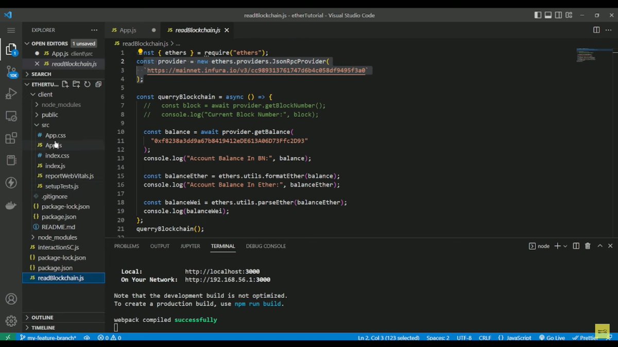This screenshot has height=347, width=618.
Task: Split the terminal
Action: (x=576, y=246)
